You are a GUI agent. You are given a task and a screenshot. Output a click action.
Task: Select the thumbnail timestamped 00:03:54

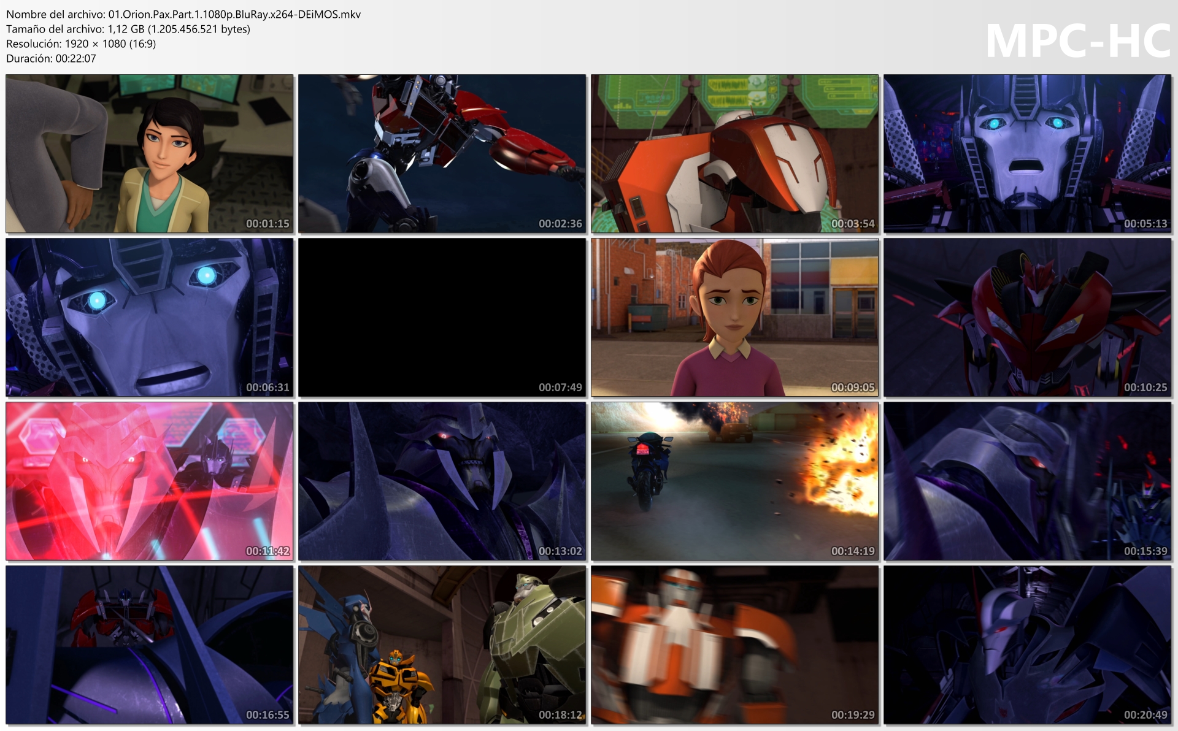[x=735, y=154]
